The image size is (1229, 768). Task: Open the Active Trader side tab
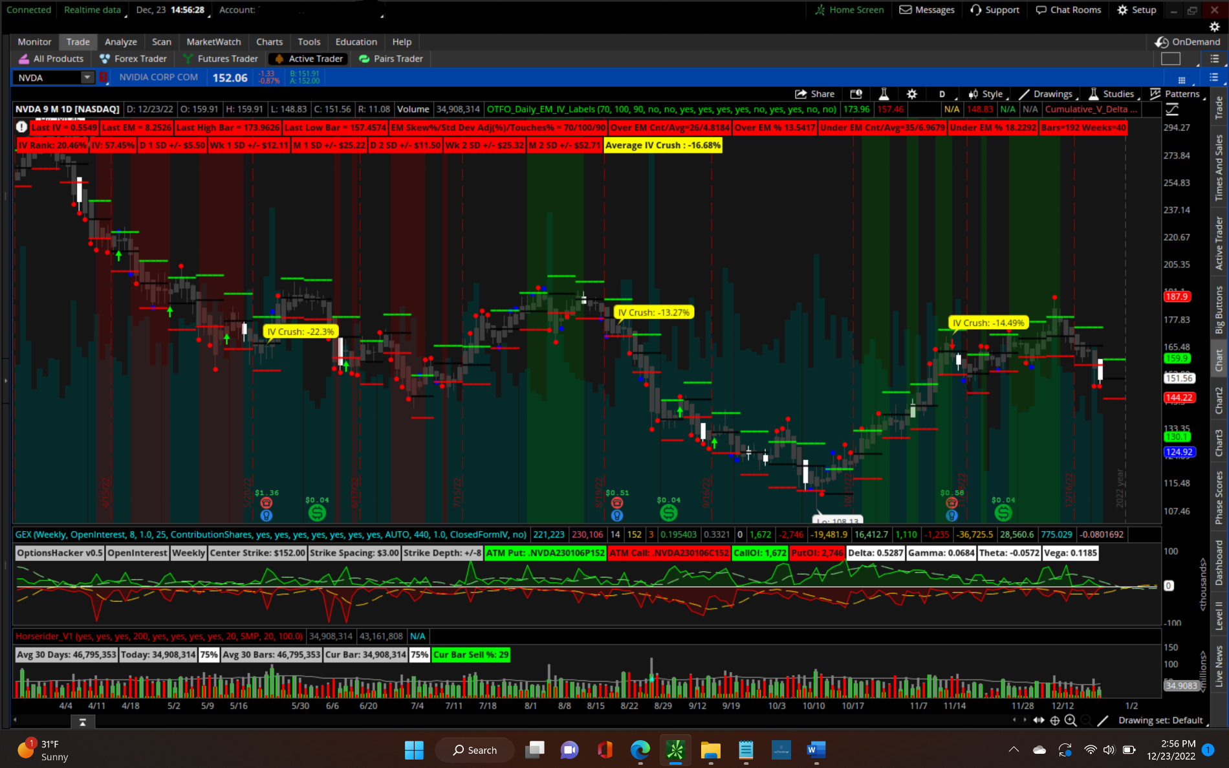pyautogui.click(x=1219, y=243)
